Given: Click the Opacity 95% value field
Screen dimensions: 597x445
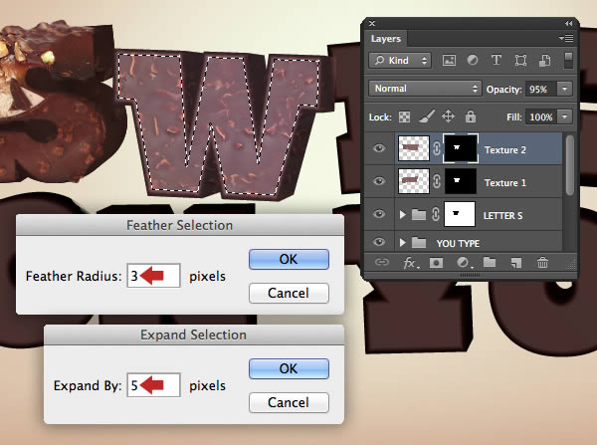Looking at the screenshot, I should pos(541,89).
